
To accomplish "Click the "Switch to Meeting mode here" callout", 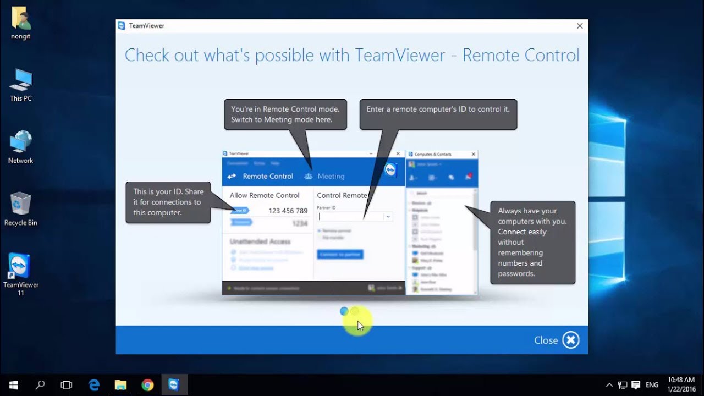I will [285, 114].
